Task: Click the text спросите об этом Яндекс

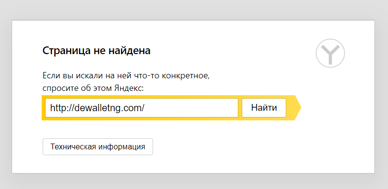Action: (93, 88)
